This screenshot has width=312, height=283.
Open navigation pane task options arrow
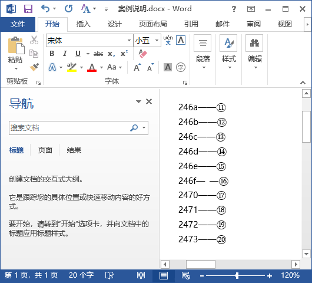coord(138,101)
